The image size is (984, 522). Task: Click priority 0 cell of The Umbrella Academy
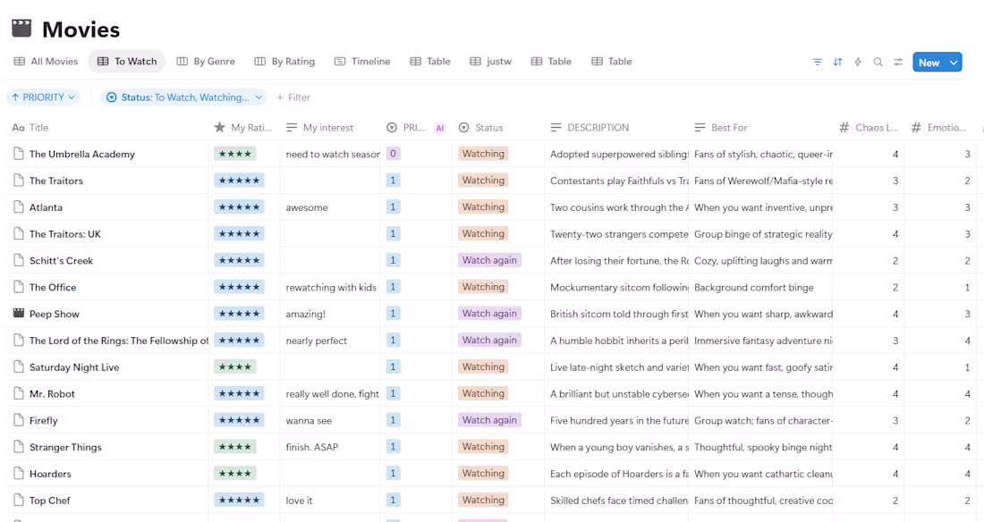tap(394, 154)
